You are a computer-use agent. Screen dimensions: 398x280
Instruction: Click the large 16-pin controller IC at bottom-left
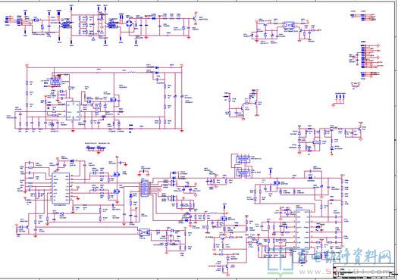point(61,188)
